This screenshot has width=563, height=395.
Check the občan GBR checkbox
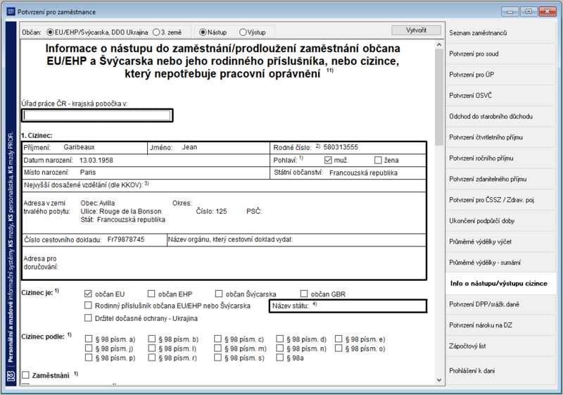click(304, 294)
